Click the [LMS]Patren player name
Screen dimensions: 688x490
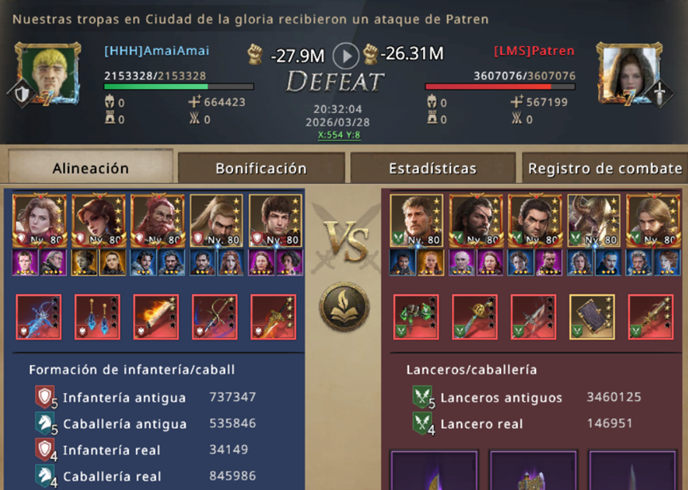534,51
